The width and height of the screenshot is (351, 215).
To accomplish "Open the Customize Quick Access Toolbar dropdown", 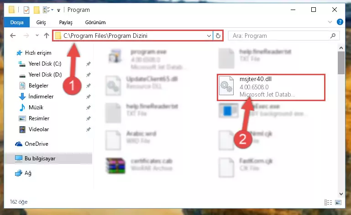I will (x=58, y=10).
